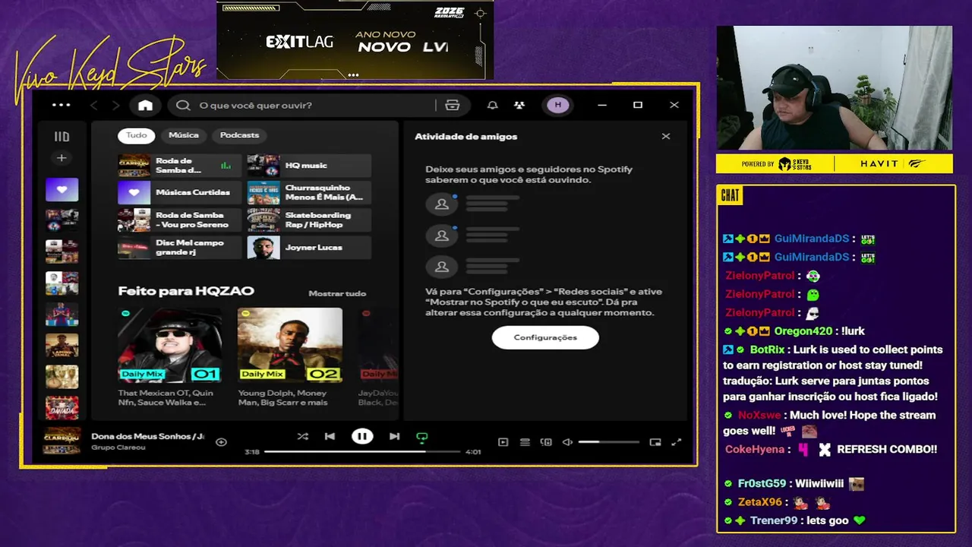Open the H profile avatar menu
Viewport: 972px width, 547px height.
click(x=558, y=106)
